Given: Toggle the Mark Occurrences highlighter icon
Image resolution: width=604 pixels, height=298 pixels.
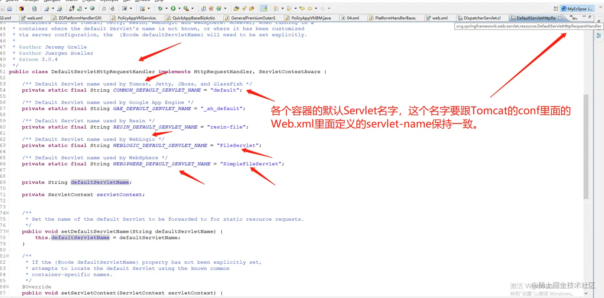Looking at the screenshot, I should [x=263, y=8].
